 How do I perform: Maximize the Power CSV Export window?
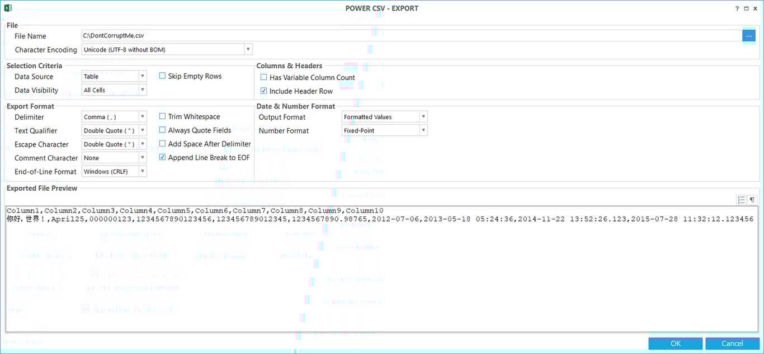tap(747, 8)
